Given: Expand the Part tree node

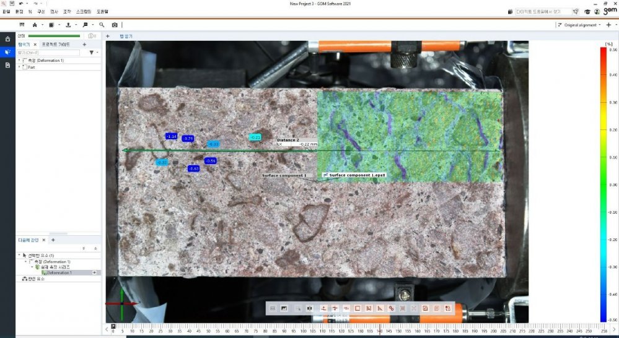Looking at the screenshot, I should [x=19, y=67].
